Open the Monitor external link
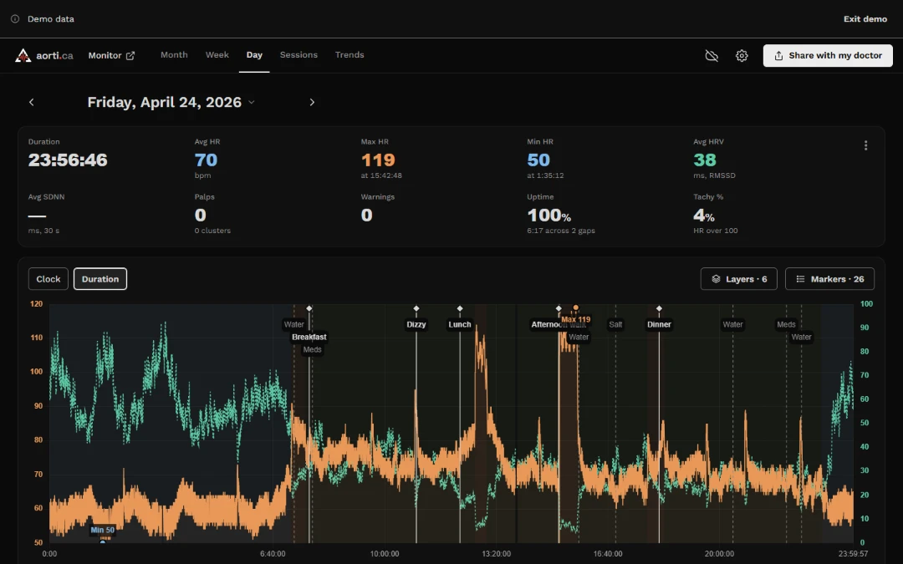 point(111,55)
